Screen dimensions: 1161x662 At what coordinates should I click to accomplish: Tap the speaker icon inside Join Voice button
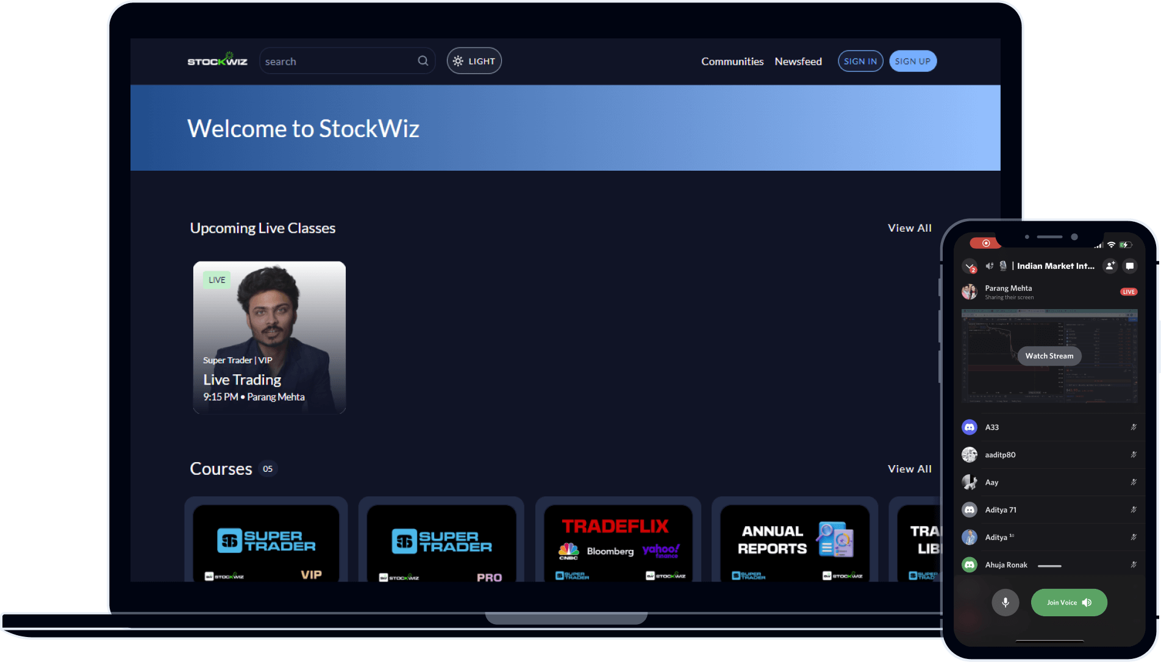click(1087, 602)
